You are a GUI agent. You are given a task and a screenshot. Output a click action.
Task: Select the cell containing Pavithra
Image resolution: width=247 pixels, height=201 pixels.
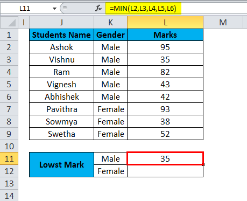tap(61, 109)
